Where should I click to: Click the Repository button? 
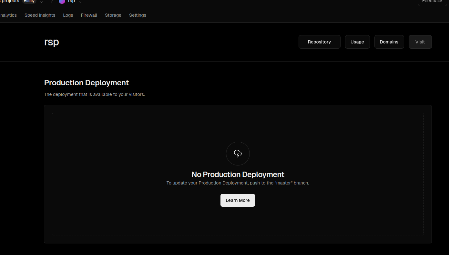point(319,42)
